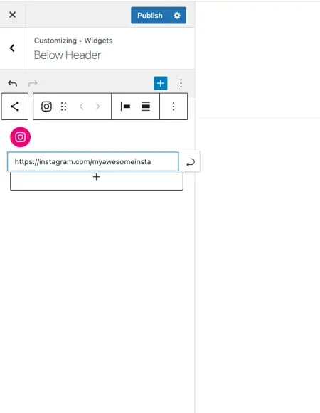Image resolution: width=320 pixels, height=413 pixels.
Task: Add a block using the bottom plus appender
Action: point(97,177)
